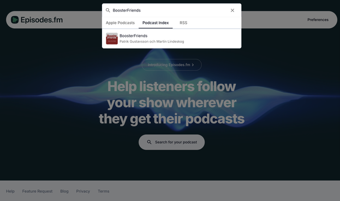Image resolution: width=340 pixels, height=201 pixels.
Task: Open the Privacy footer link
Action: pos(83,191)
